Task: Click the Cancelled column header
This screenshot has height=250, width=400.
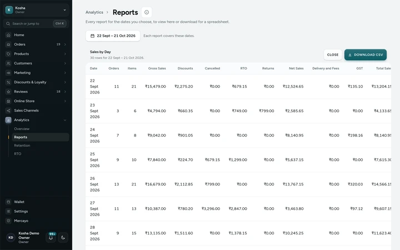Action: tap(212, 68)
